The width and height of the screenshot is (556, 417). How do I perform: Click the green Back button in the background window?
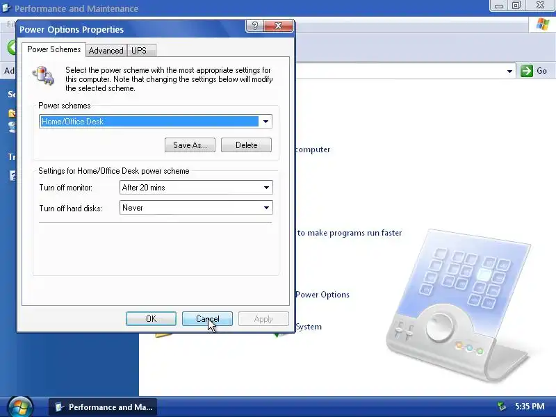pos(12,47)
